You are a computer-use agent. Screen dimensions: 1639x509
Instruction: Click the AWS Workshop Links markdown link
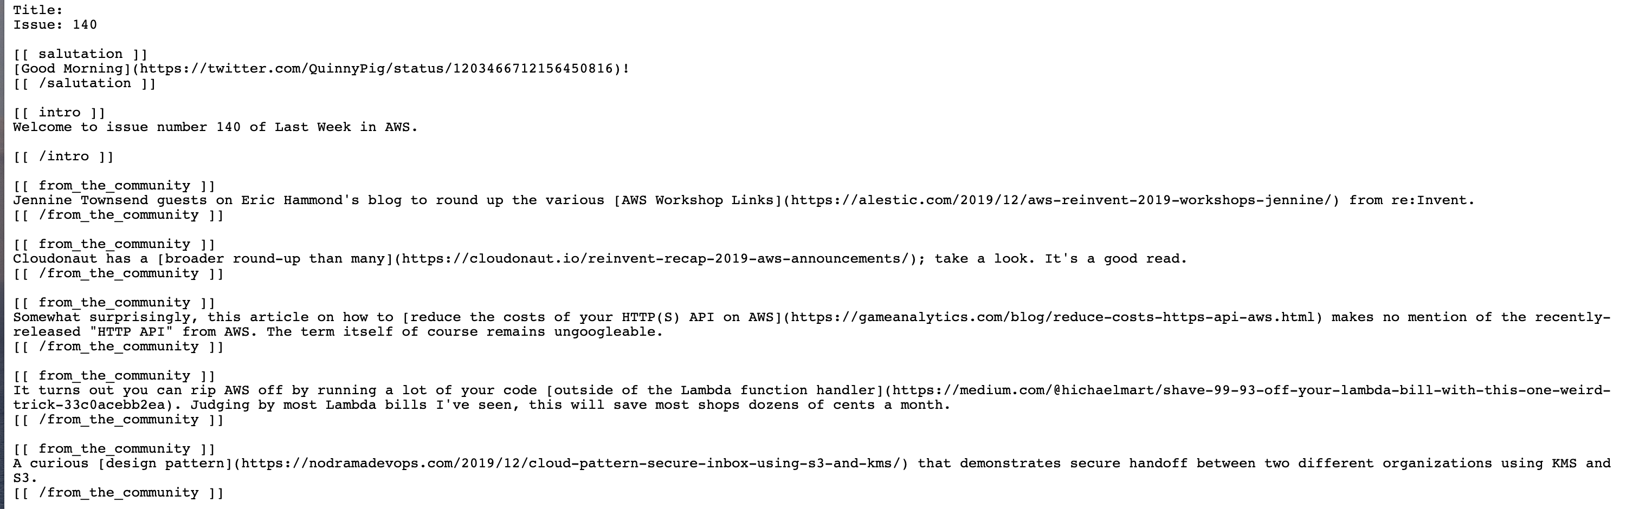[977, 200]
